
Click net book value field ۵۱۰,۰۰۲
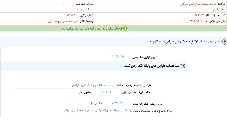pyautogui.click(x=106, y=92)
